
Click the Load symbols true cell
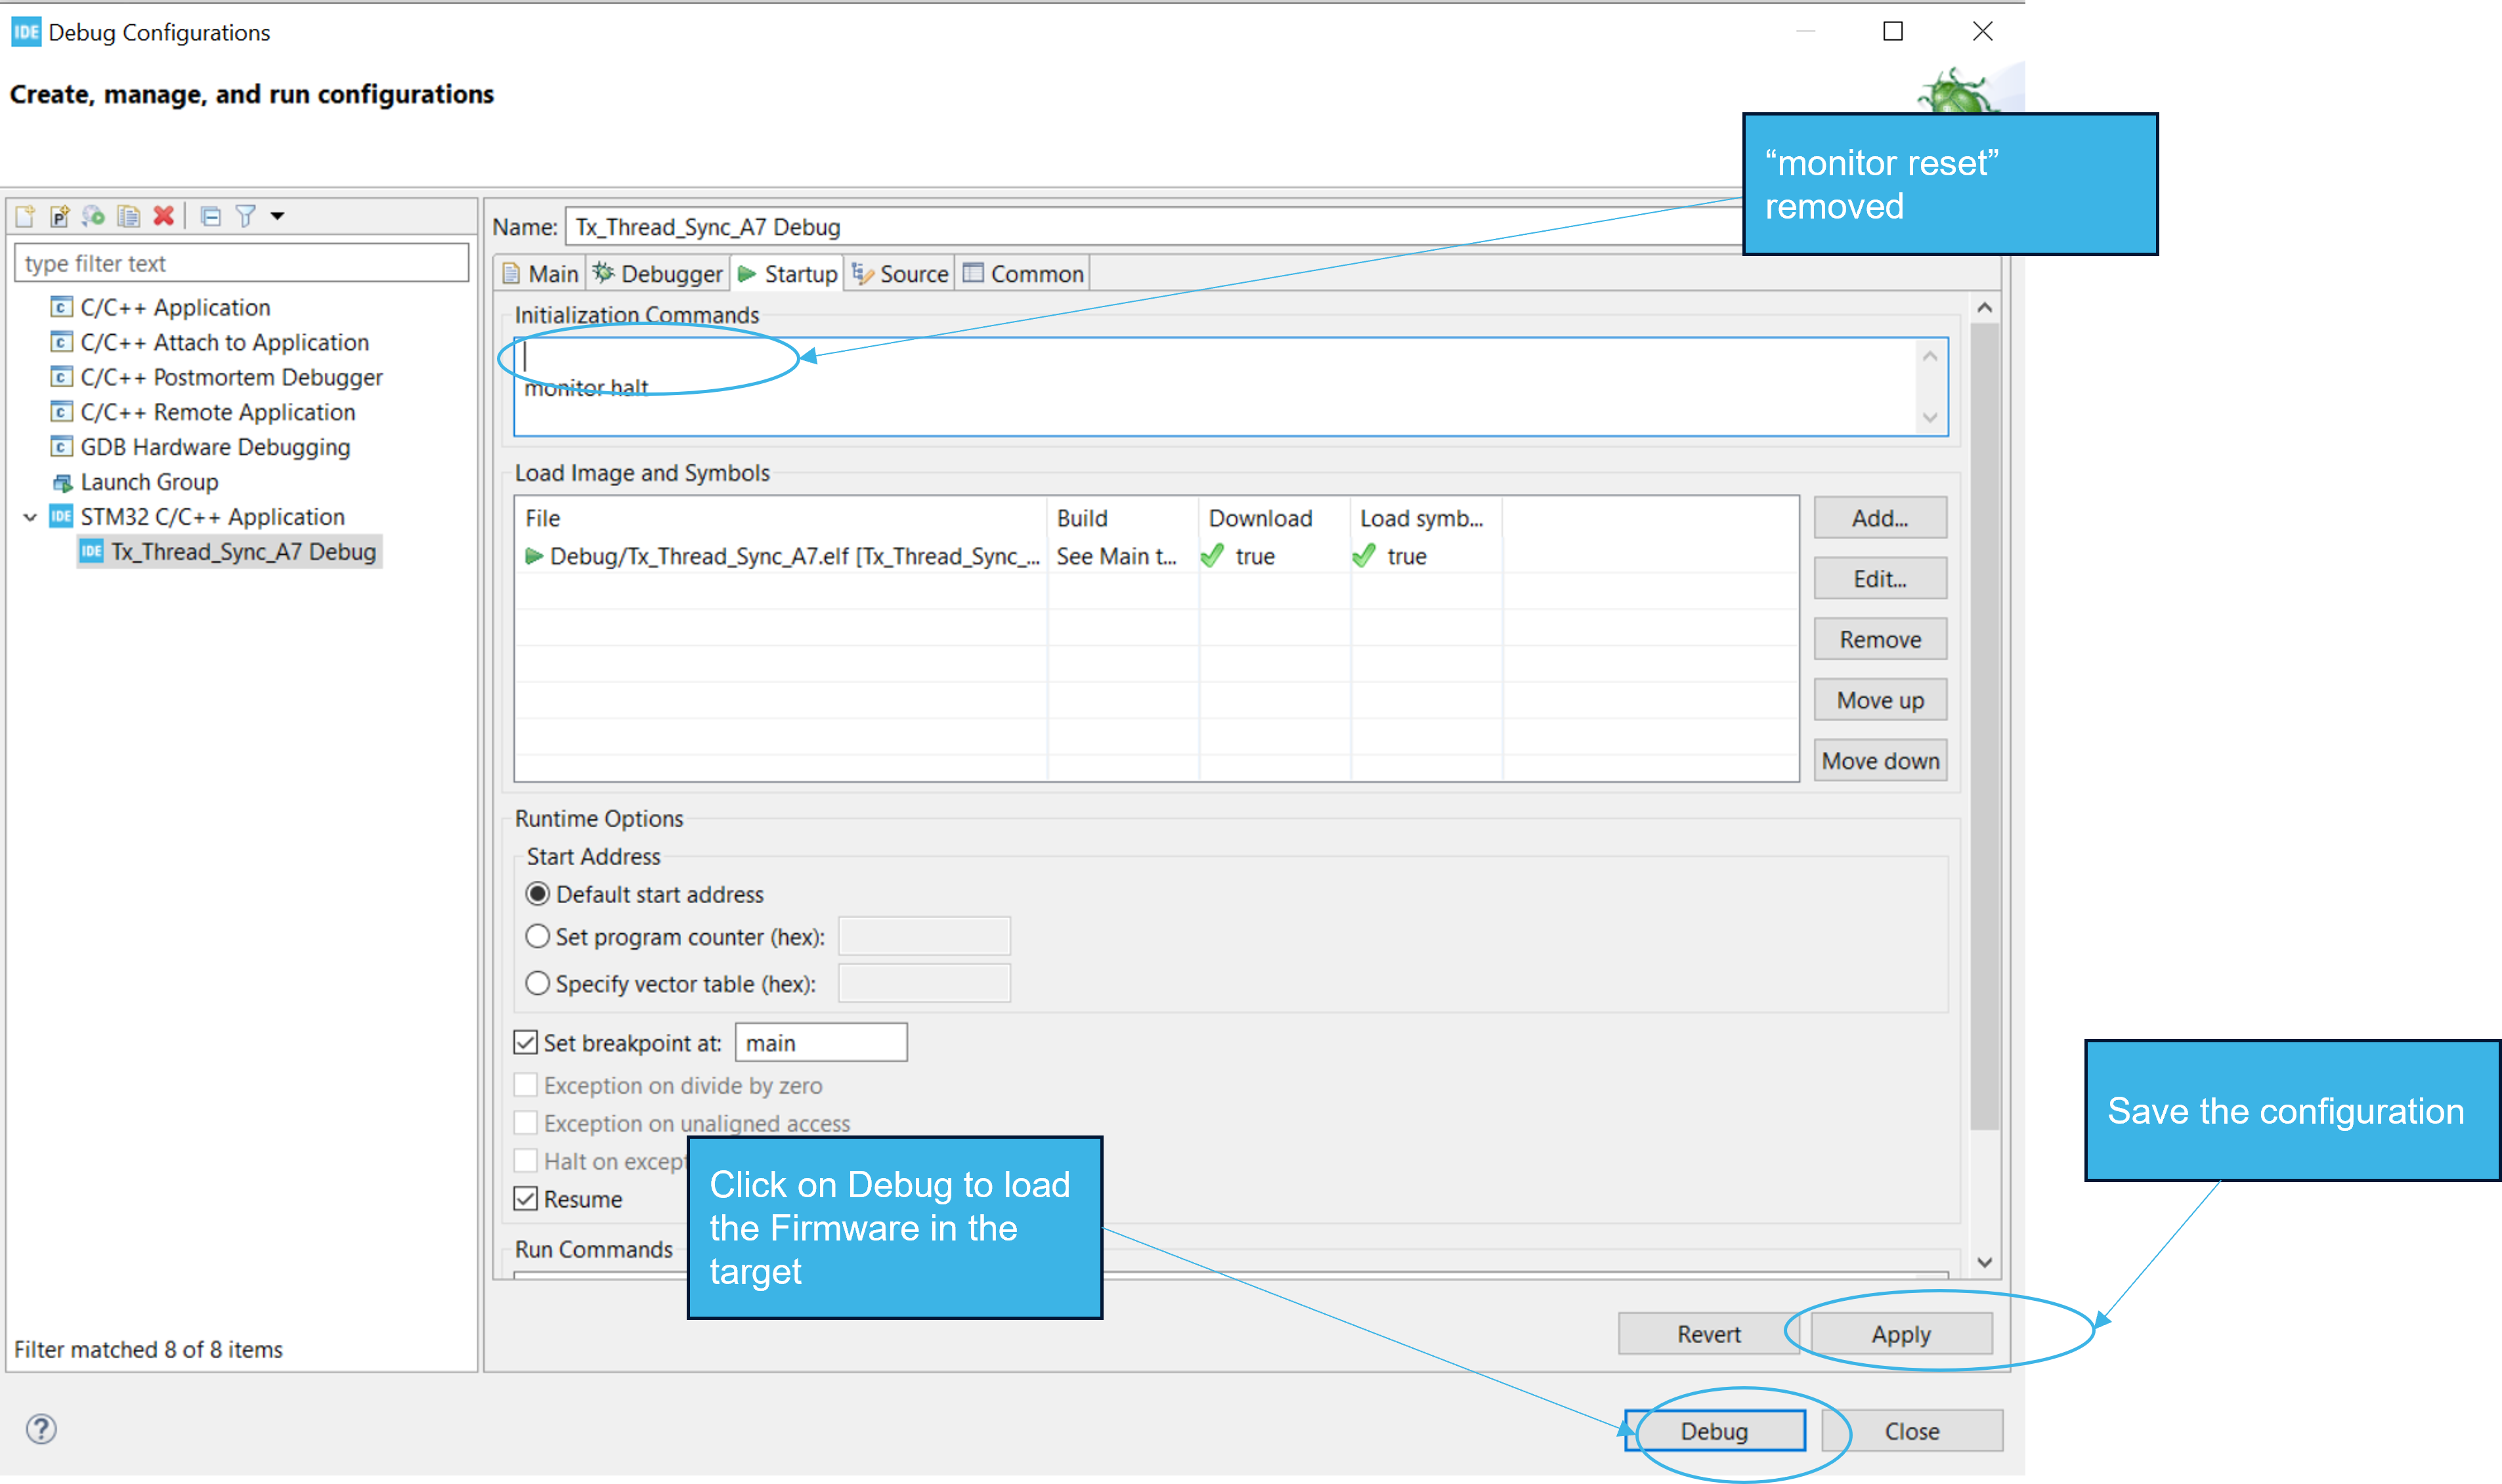pos(1426,557)
